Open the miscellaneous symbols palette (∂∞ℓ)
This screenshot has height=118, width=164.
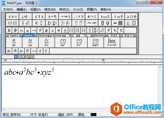[x=105, y=16]
